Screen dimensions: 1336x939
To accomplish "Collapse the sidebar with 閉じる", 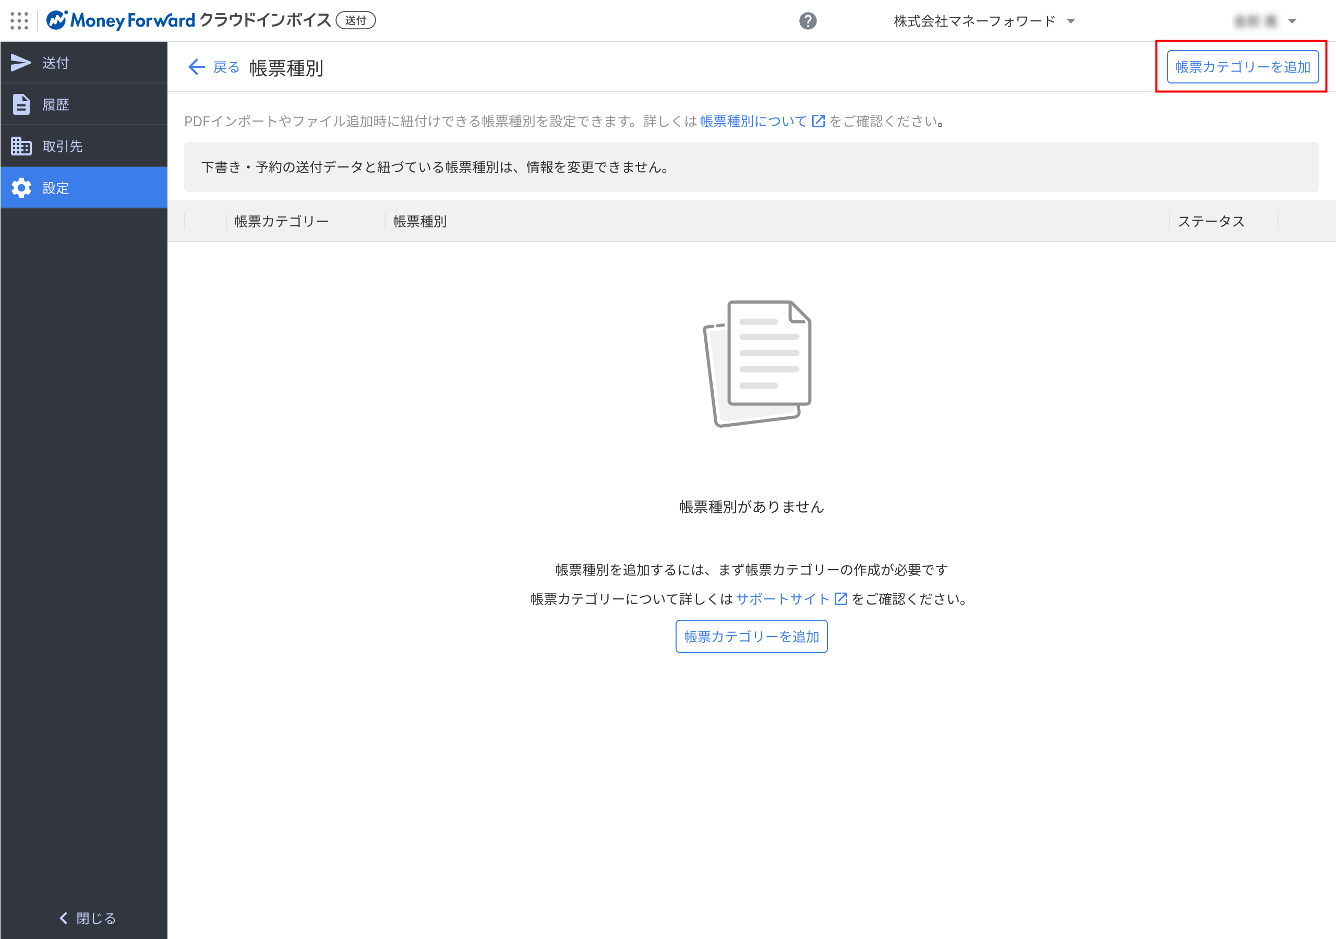I will point(87,918).
